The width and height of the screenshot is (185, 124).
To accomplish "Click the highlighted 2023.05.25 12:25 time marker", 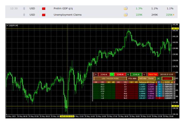I will pyautogui.click(x=67, y=116).
